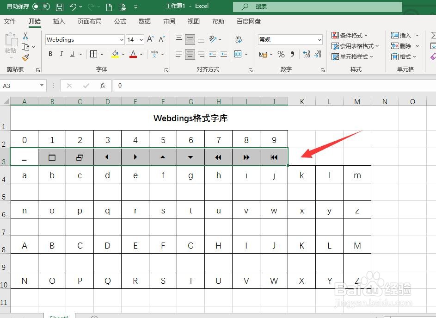Click the Percent style icon
The height and width of the screenshot is (318, 436).
pos(281,54)
